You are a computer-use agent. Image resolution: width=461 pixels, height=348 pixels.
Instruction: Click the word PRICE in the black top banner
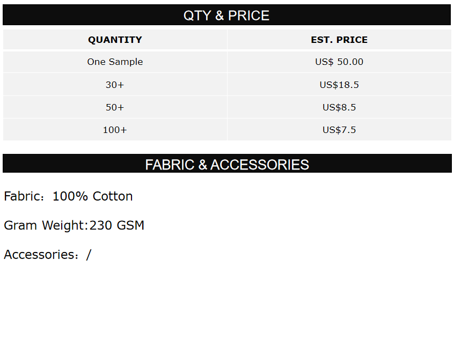click(248, 16)
